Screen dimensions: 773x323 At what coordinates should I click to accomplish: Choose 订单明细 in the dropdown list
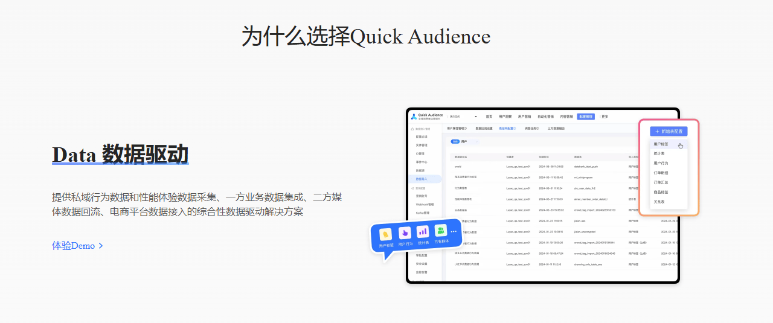(x=661, y=173)
